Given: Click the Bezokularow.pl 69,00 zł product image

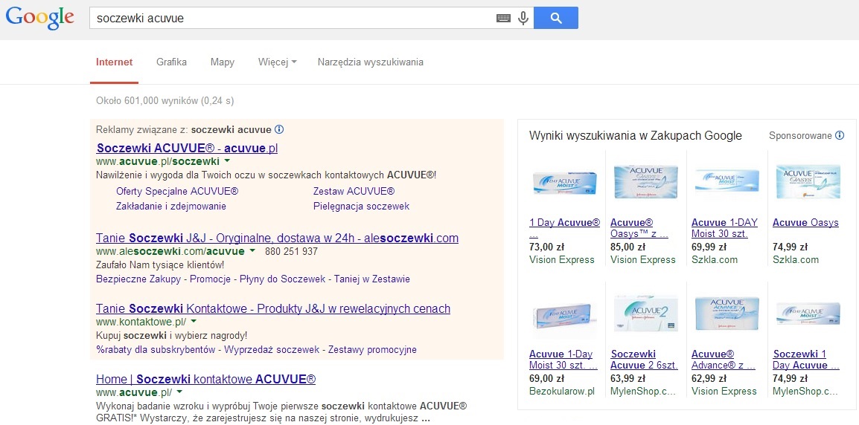Looking at the screenshot, I should (565, 316).
